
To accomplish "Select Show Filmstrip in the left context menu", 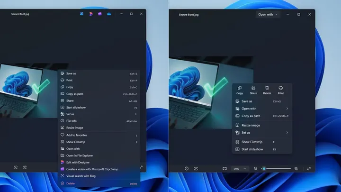I will [99, 142].
